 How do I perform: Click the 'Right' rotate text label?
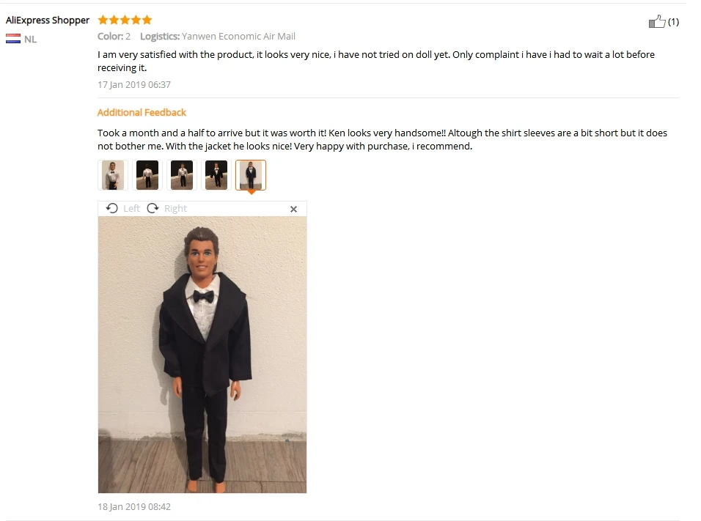click(176, 209)
